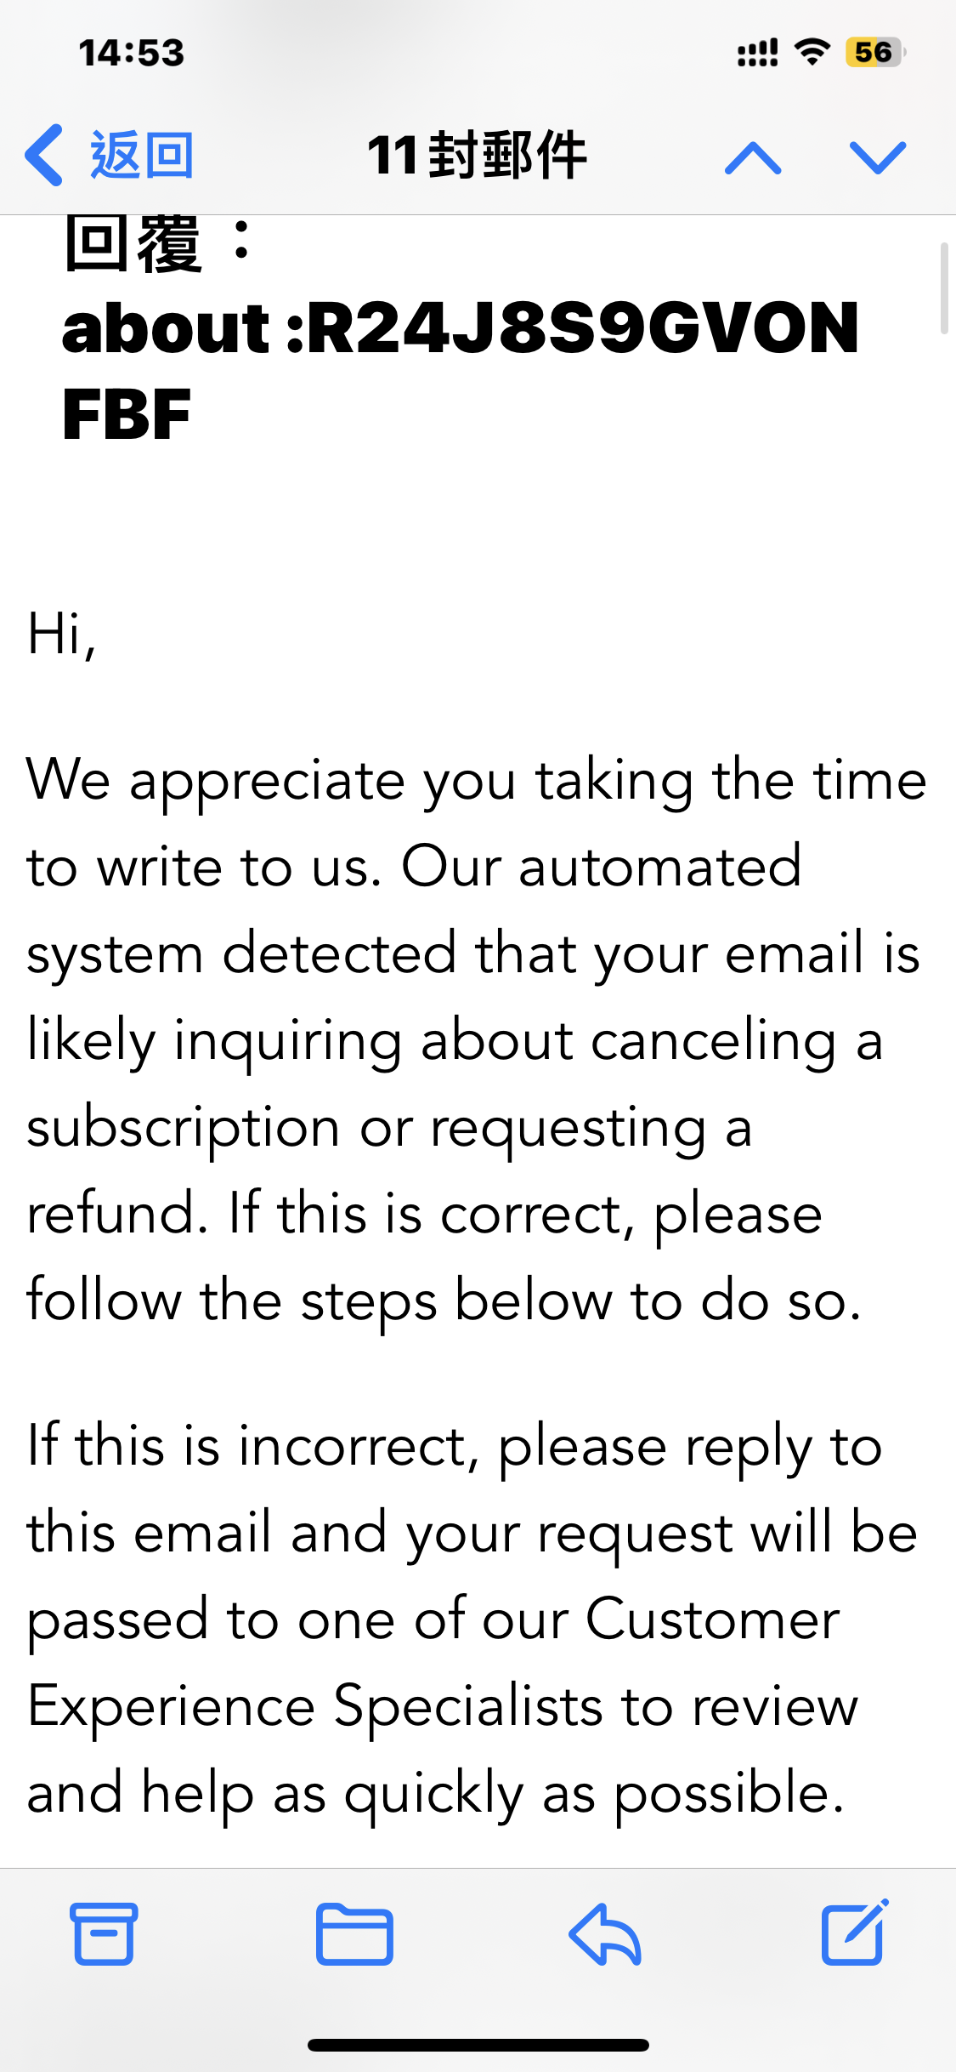
Task: Open the move-to-folder icon
Action: (354, 1933)
